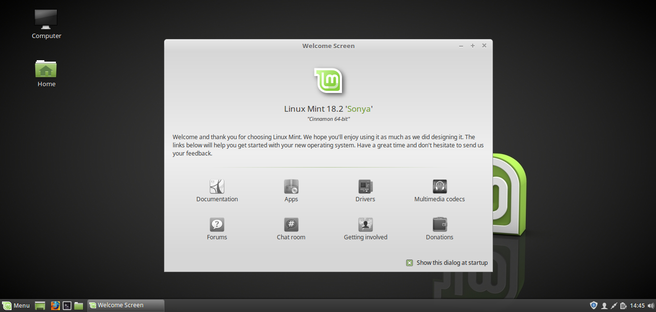Screen dimensions: 656x312
Task: Open the Apps icon
Action: point(291,186)
